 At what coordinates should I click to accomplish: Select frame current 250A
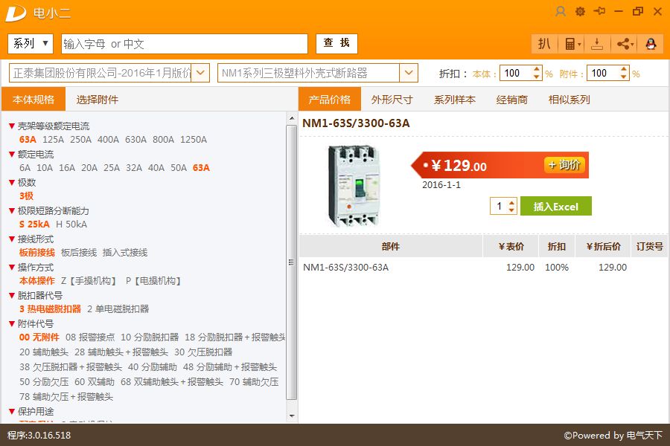pos(80,140)
